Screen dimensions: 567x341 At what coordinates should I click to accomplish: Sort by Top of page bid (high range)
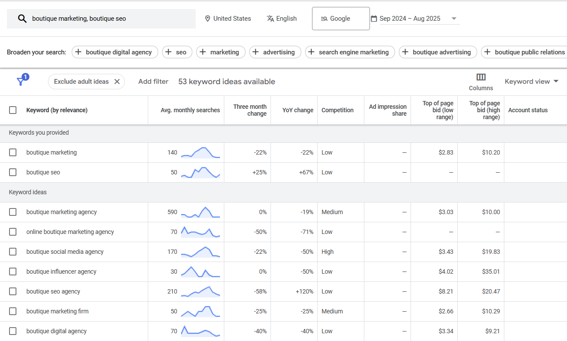484,110
